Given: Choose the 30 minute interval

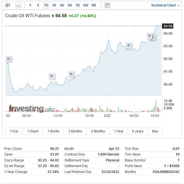Looking at the screenshot, I should coord(54,5).
